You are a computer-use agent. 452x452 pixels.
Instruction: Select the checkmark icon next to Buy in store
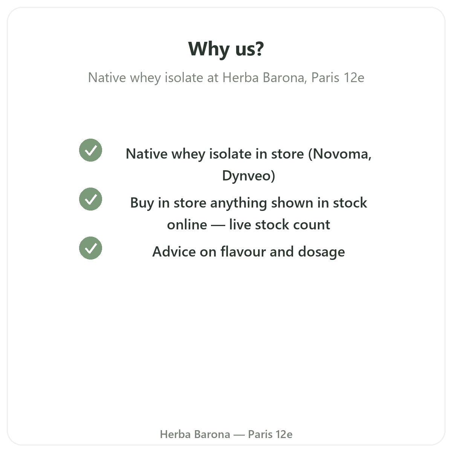point(90,199)
